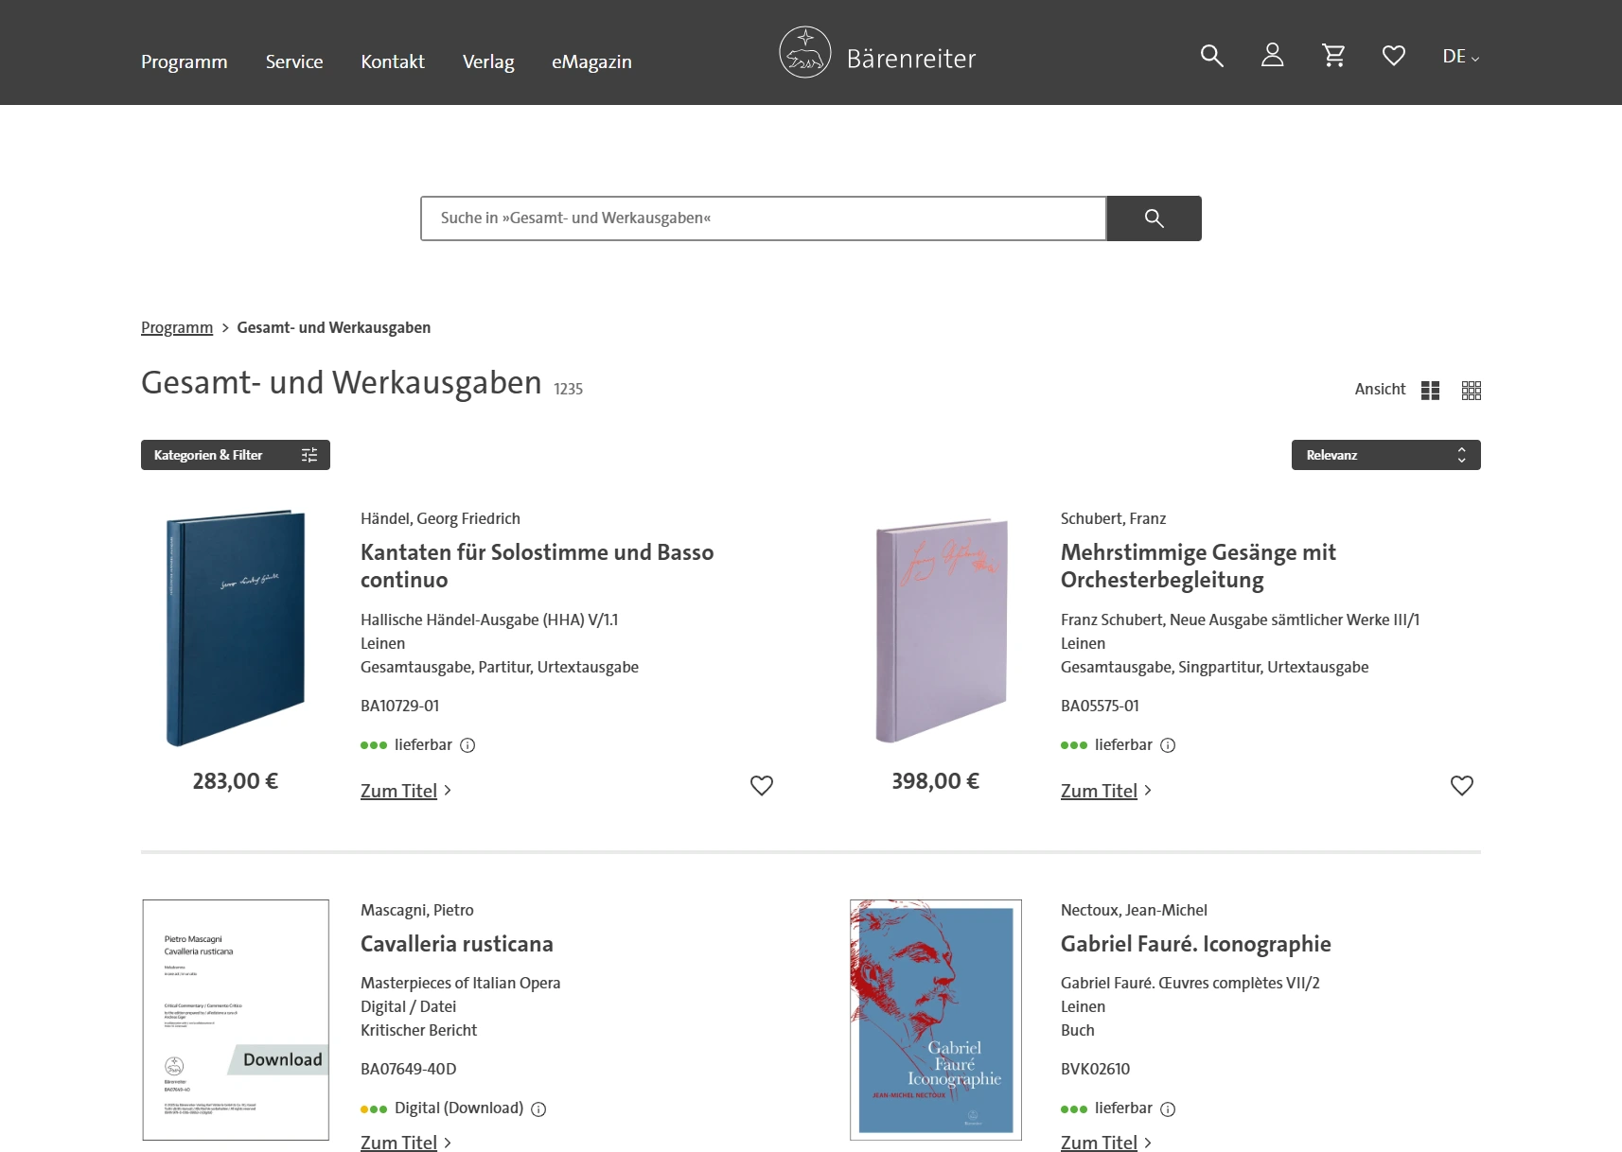Click info icon next to Digital (Download)
Viewport: 1622px width, 1152px height.
pos(538,1109)
